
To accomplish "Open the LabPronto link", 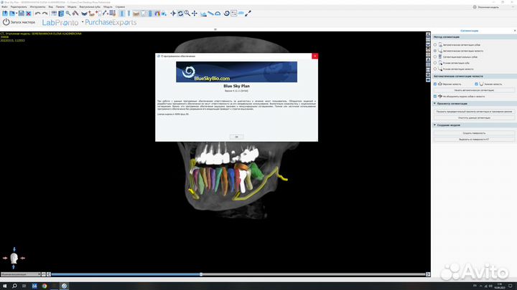I will coord(60,23).
